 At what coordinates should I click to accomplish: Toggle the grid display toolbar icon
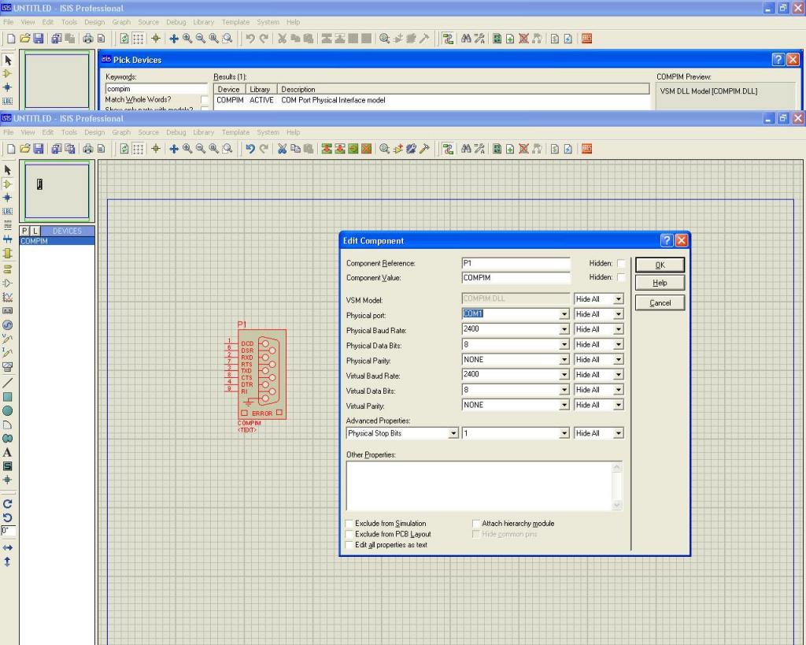(138, 148)
